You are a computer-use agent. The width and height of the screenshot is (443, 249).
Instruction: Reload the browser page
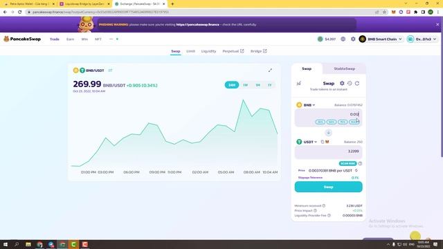coord(20,12)
